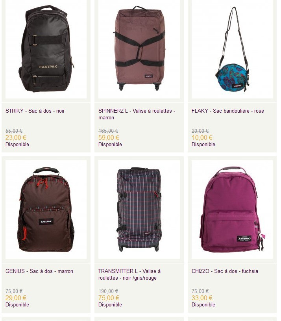Open the brown SPINNERZ L suitcase image
The width and height of the screenshot is (281, 321).
pos(139,49)
